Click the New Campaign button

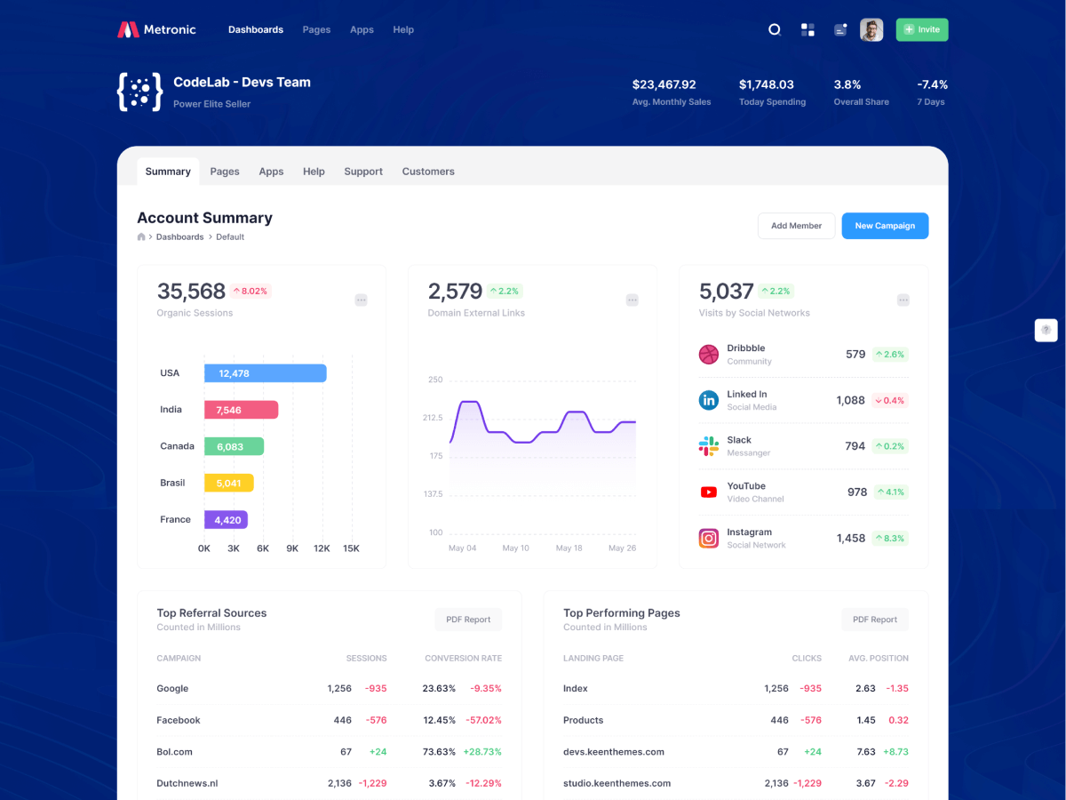tap(885, 226)
